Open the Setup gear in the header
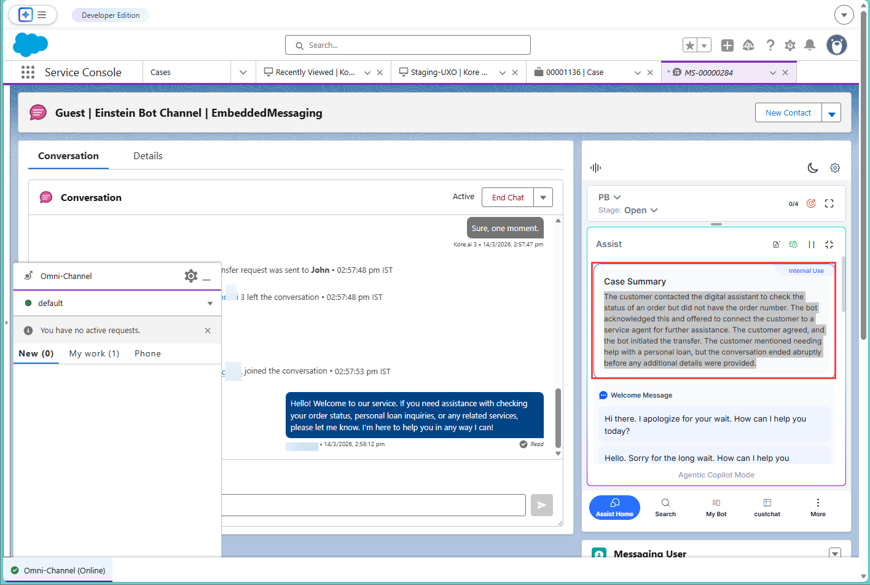Image resolution: width=870 pixels, height=585 pixels. point(790,45)
